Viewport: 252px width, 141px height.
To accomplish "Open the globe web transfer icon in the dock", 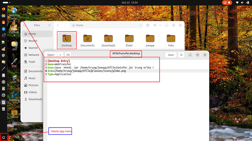I will 3,55.
